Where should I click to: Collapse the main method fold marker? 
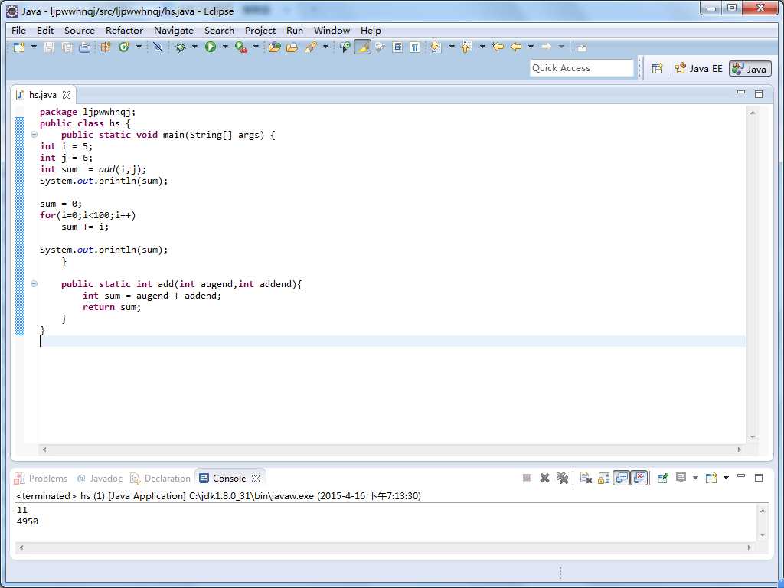[34, 135]
